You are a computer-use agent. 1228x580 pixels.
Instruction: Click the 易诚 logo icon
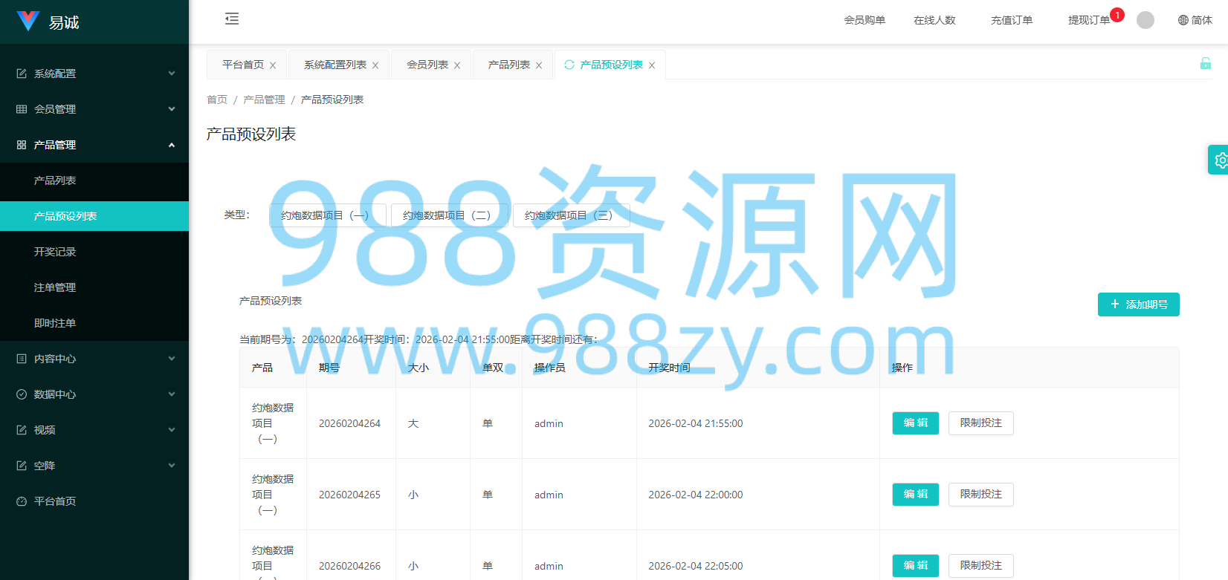pos(28,21)
